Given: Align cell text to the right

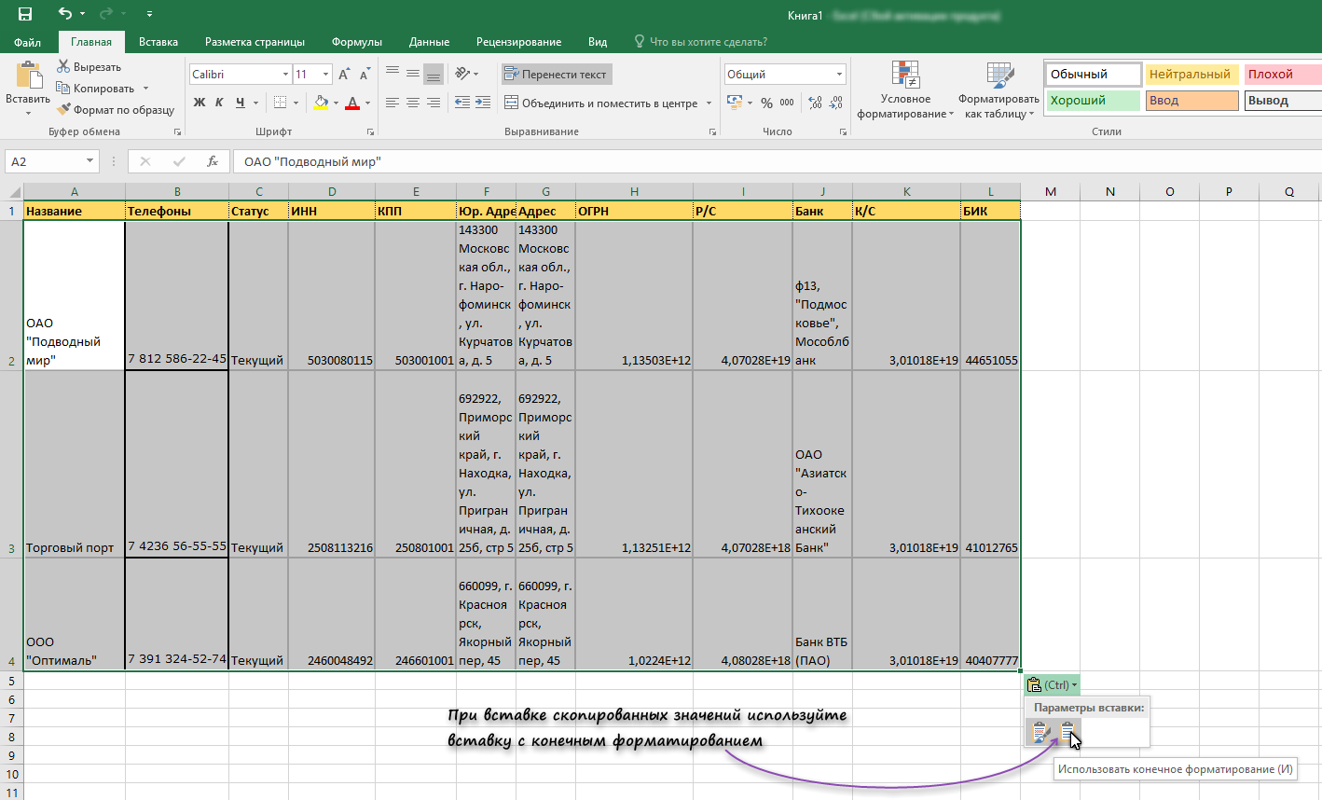Looking at the screenshot, I should (x=434, y=103).
